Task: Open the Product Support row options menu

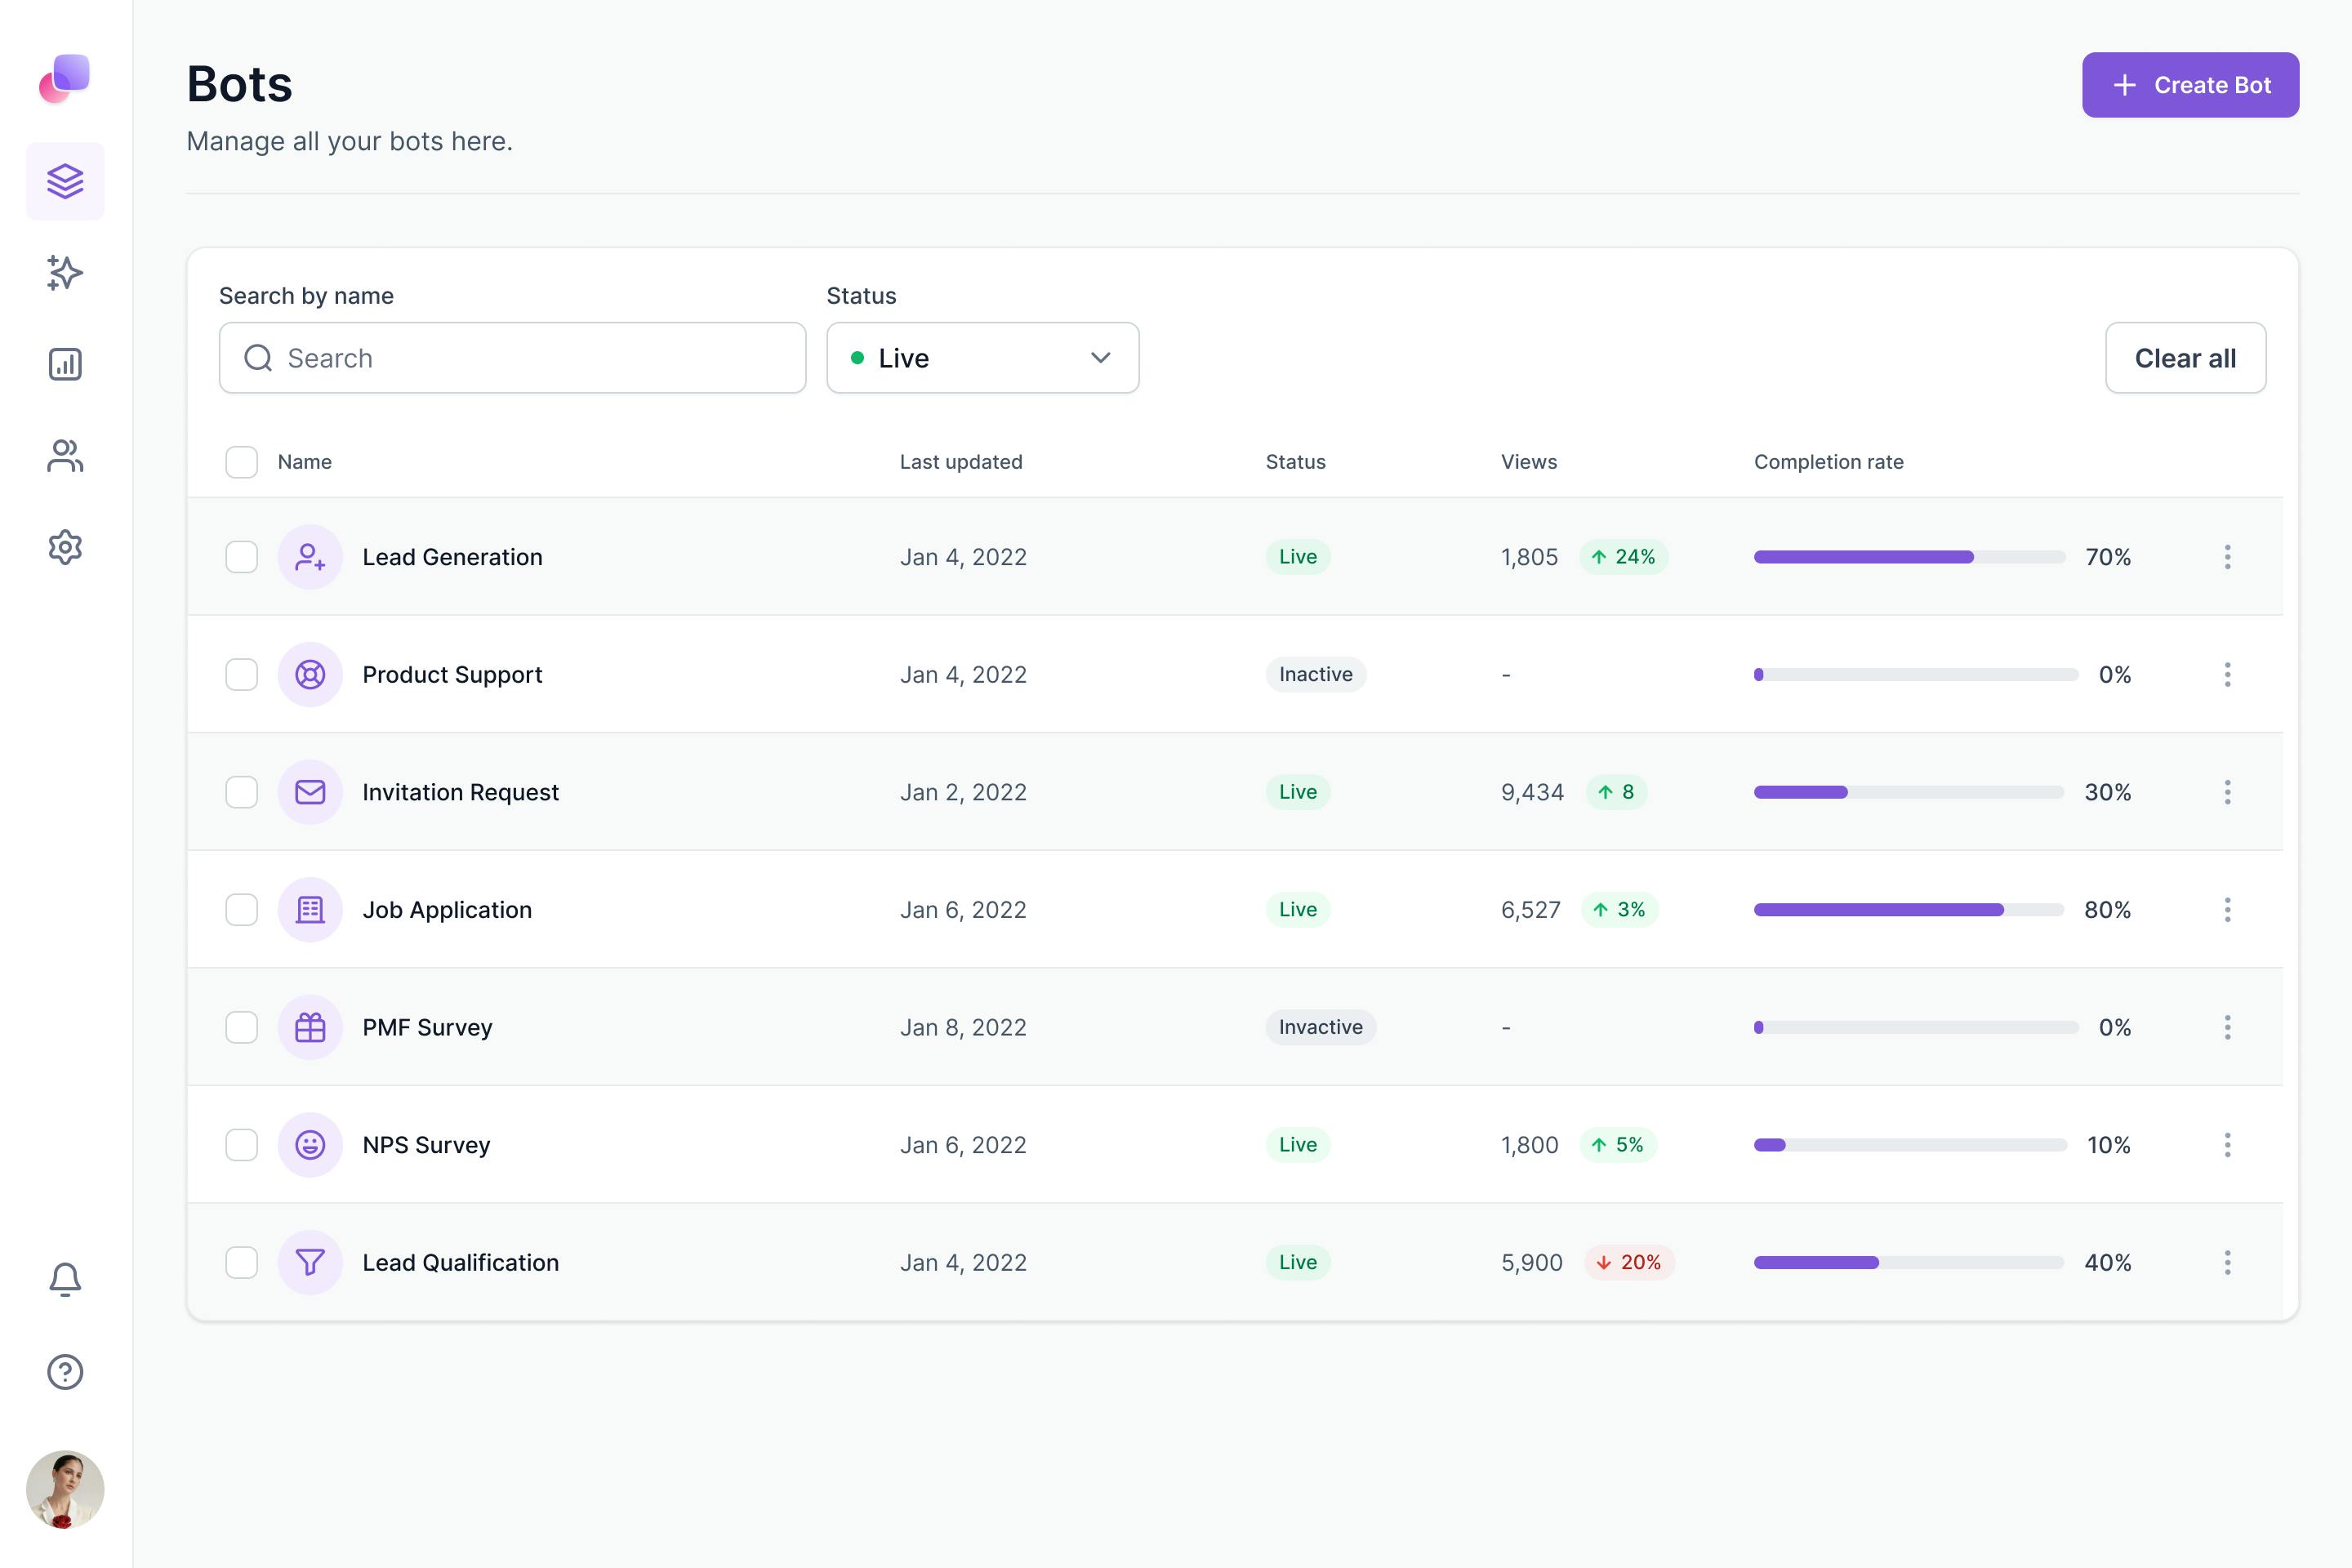Action: (x=2227, y=675)
